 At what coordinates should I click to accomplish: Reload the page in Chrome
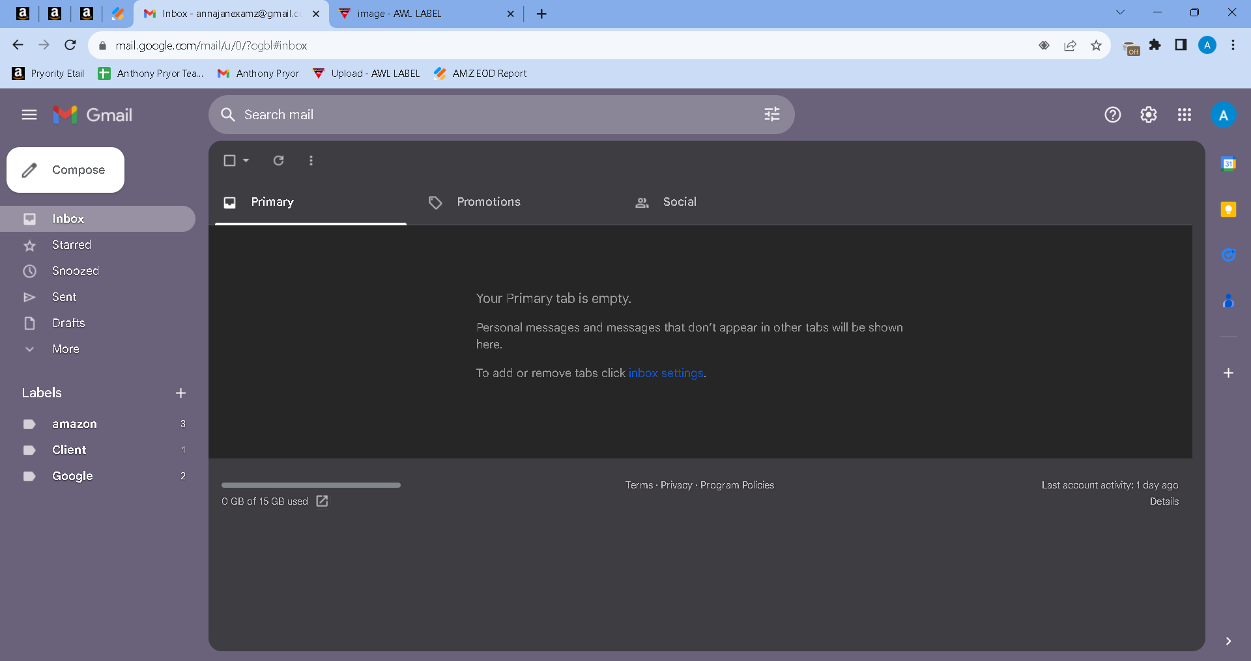click(x=70, y=45)
